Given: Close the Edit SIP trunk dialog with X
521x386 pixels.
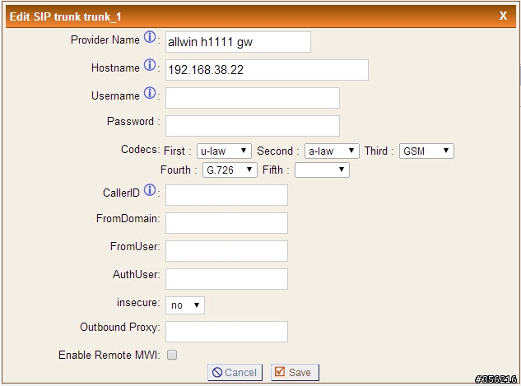Looking at the screenshot, I should 503,16.
